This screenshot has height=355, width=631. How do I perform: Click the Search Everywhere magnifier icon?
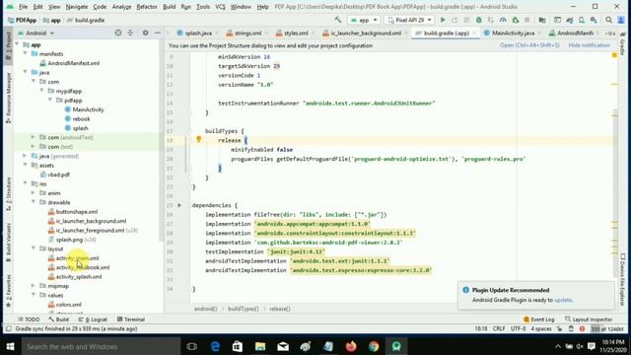point(609,20)
